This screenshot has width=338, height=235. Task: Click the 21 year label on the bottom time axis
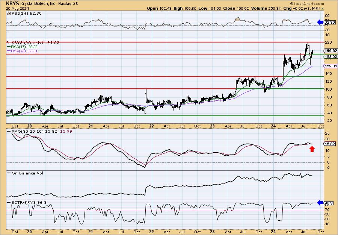coord(91,232)
